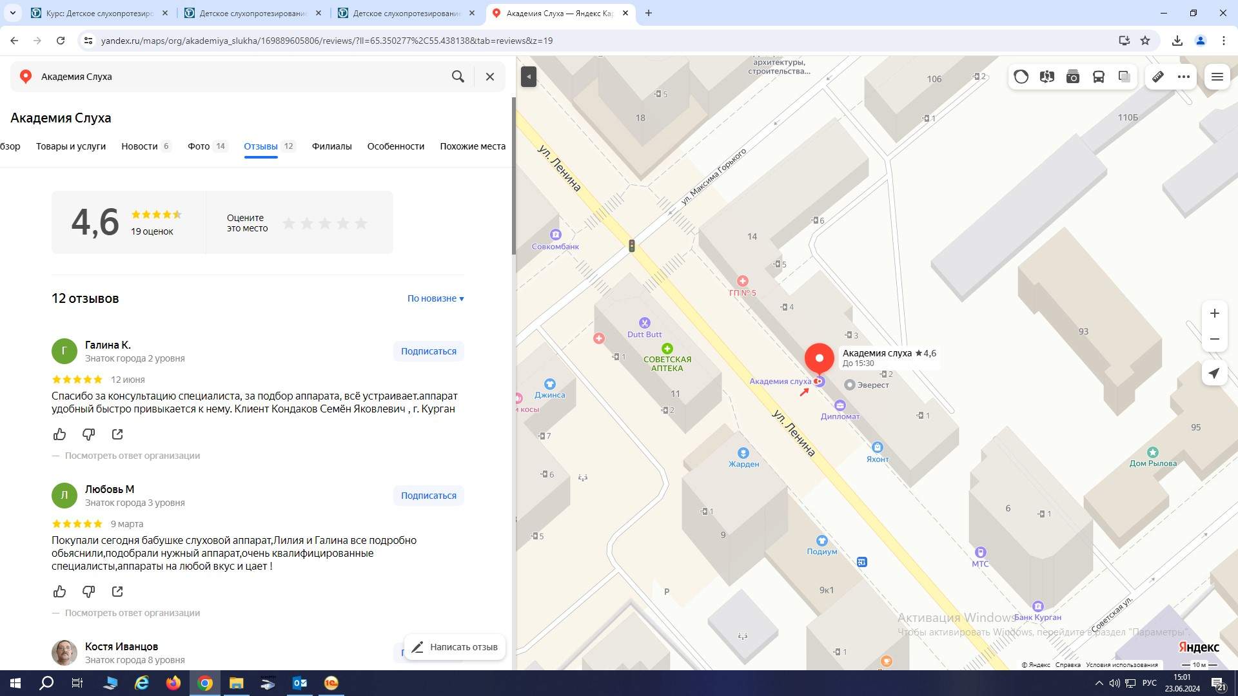Viewport: 1238px width, 696px height.
Task: Click the Академия Слуха search field
Action: click(x=239, y=77)
